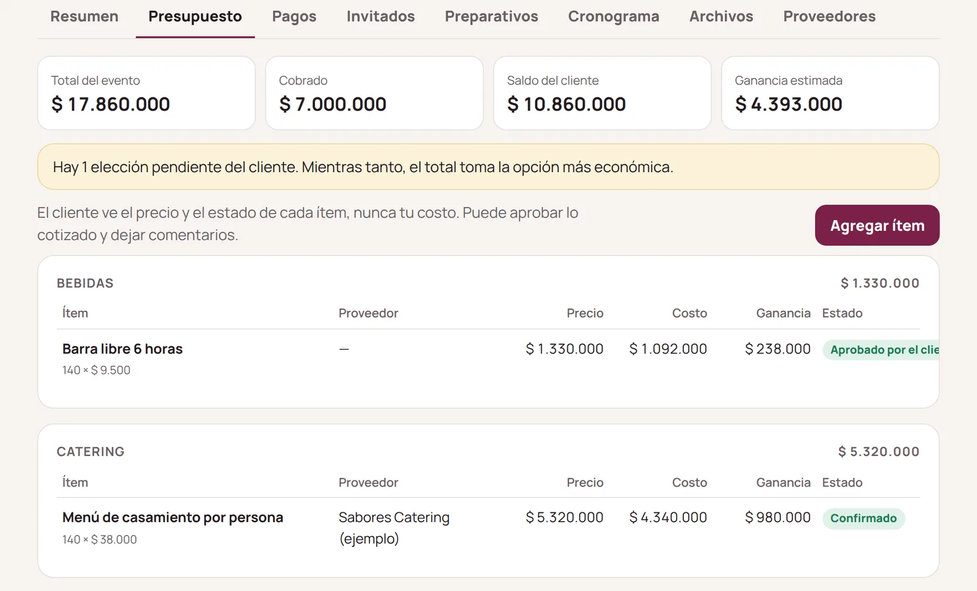977x591 pixels.
Task: Click the cost $ 4.340.000
Action: [668, 517]
